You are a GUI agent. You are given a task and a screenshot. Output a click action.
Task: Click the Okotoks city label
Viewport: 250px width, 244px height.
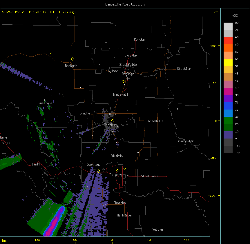click(x=119, y=203)
